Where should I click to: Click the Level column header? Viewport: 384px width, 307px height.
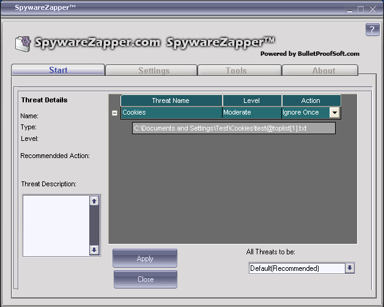[x=251, y=100]
